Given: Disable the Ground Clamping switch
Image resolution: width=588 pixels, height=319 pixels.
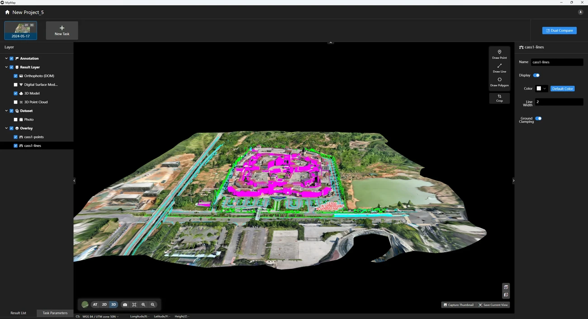Looking at the screenshot, I should [x=538, y=118].
